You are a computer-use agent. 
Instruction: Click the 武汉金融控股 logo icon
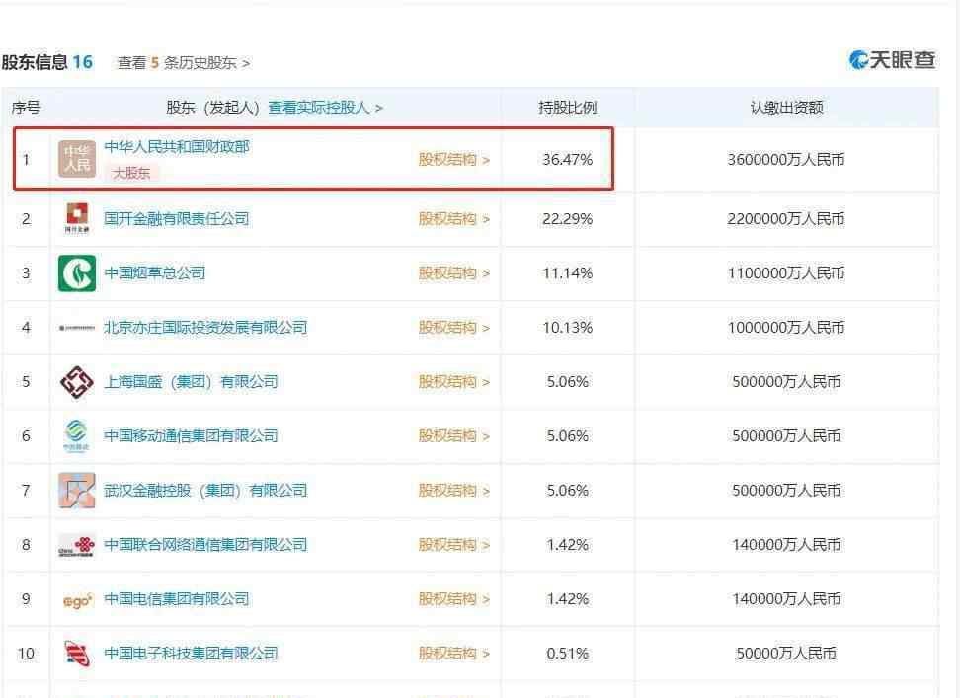pyautogui.click(x=76, y=490)
